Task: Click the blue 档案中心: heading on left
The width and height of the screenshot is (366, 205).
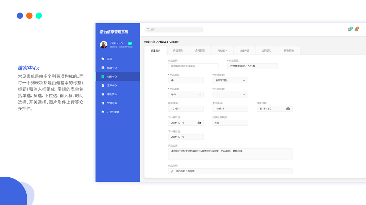Action: click(x=28, y=68)
